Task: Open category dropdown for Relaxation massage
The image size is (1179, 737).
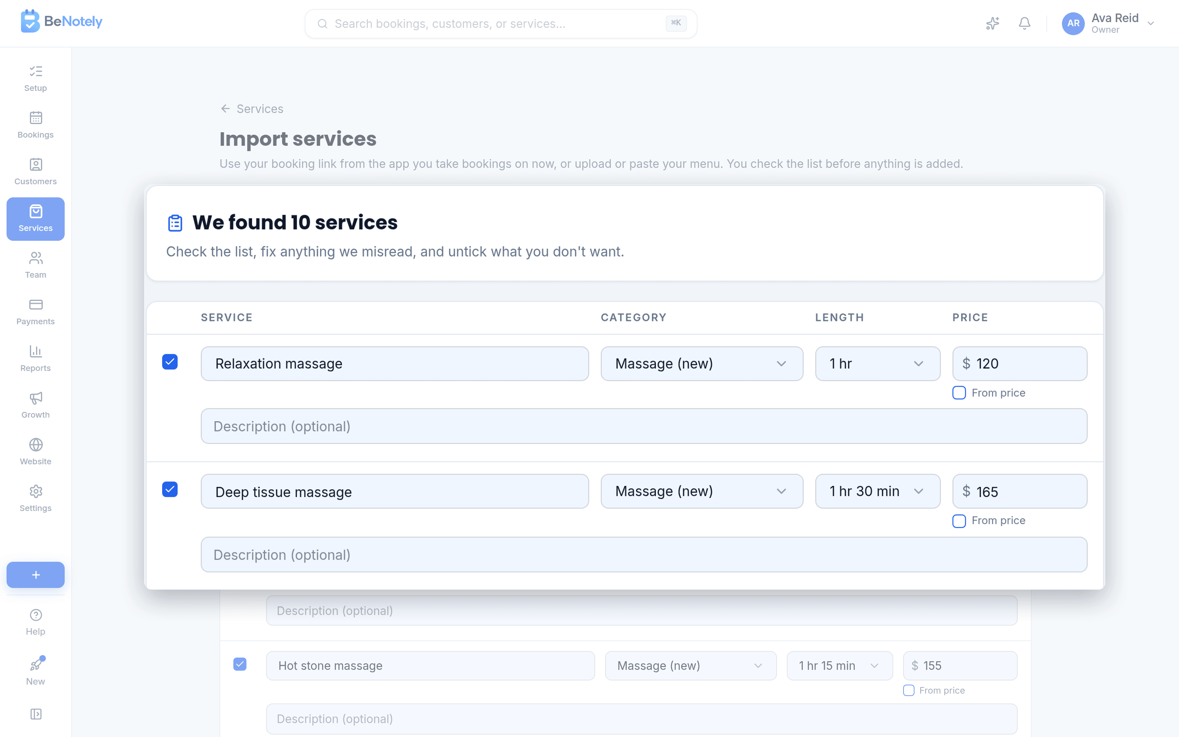Action: (702, 364)
